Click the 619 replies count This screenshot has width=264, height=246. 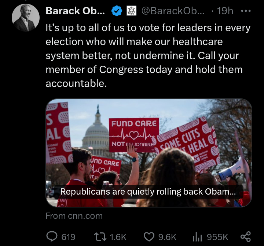[68, 237]
